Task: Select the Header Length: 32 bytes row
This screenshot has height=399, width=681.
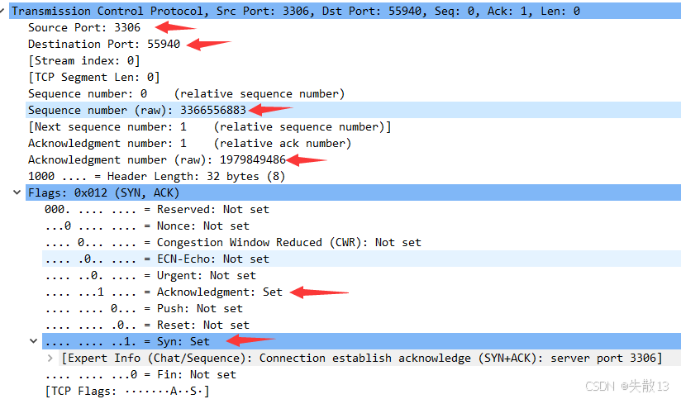Action: click(156, 176)
